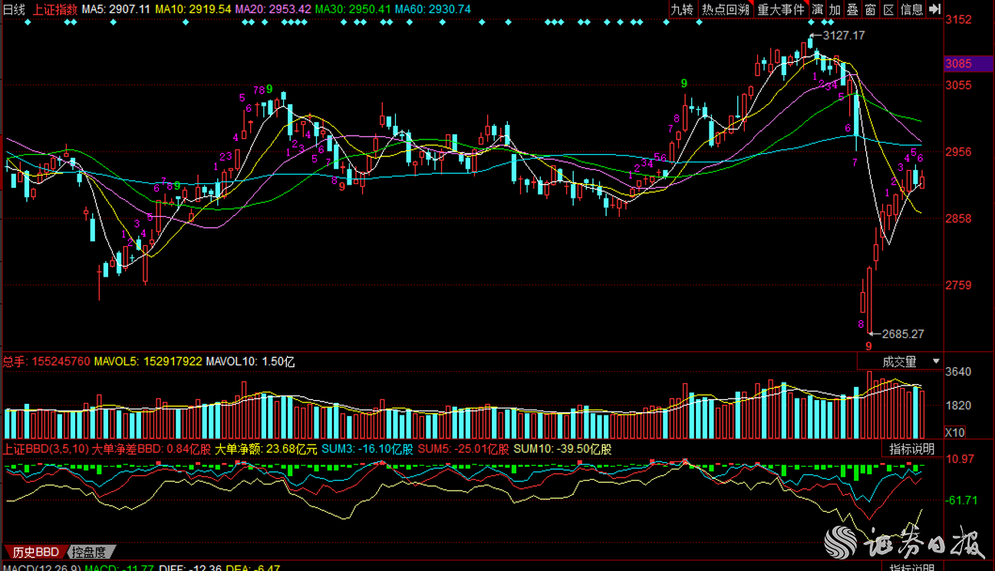Click the 九转 indicator button
Viewport: 995px width, 571px height.
pyautogui.click(x=681, y=9)
